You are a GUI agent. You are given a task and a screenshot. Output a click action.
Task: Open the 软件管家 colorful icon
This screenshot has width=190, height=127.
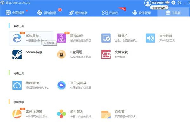(61, 114)
